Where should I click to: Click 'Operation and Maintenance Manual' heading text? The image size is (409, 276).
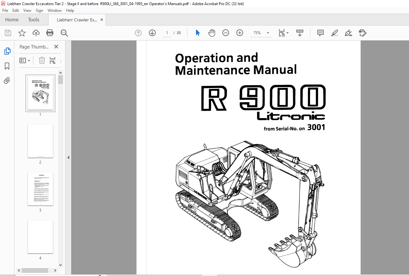[x=236, y=64]
